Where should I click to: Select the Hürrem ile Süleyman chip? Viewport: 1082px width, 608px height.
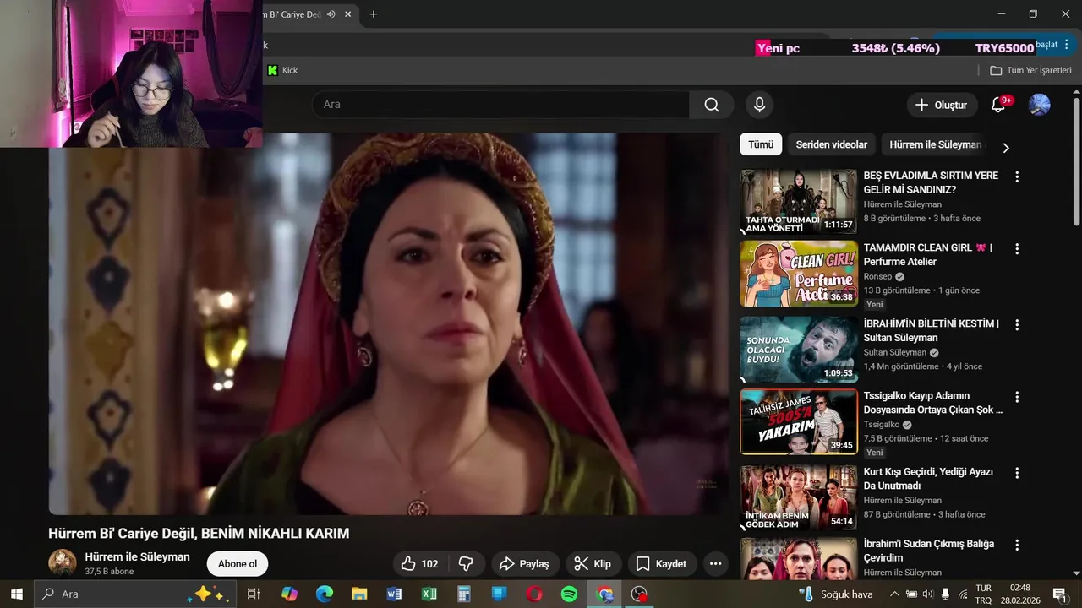pyautogui.click(x=935, y=144)
